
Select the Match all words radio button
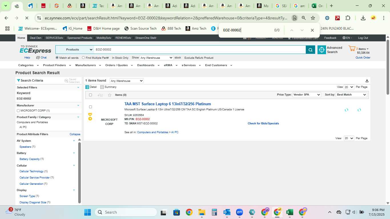(x=57, y=58)
